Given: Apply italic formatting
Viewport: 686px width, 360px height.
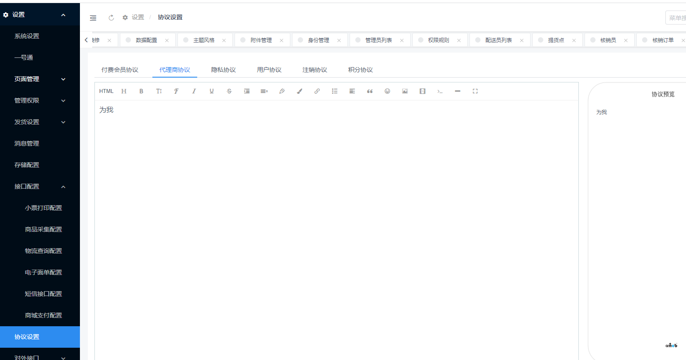Looking at the screenshot, I should (194, 91).
